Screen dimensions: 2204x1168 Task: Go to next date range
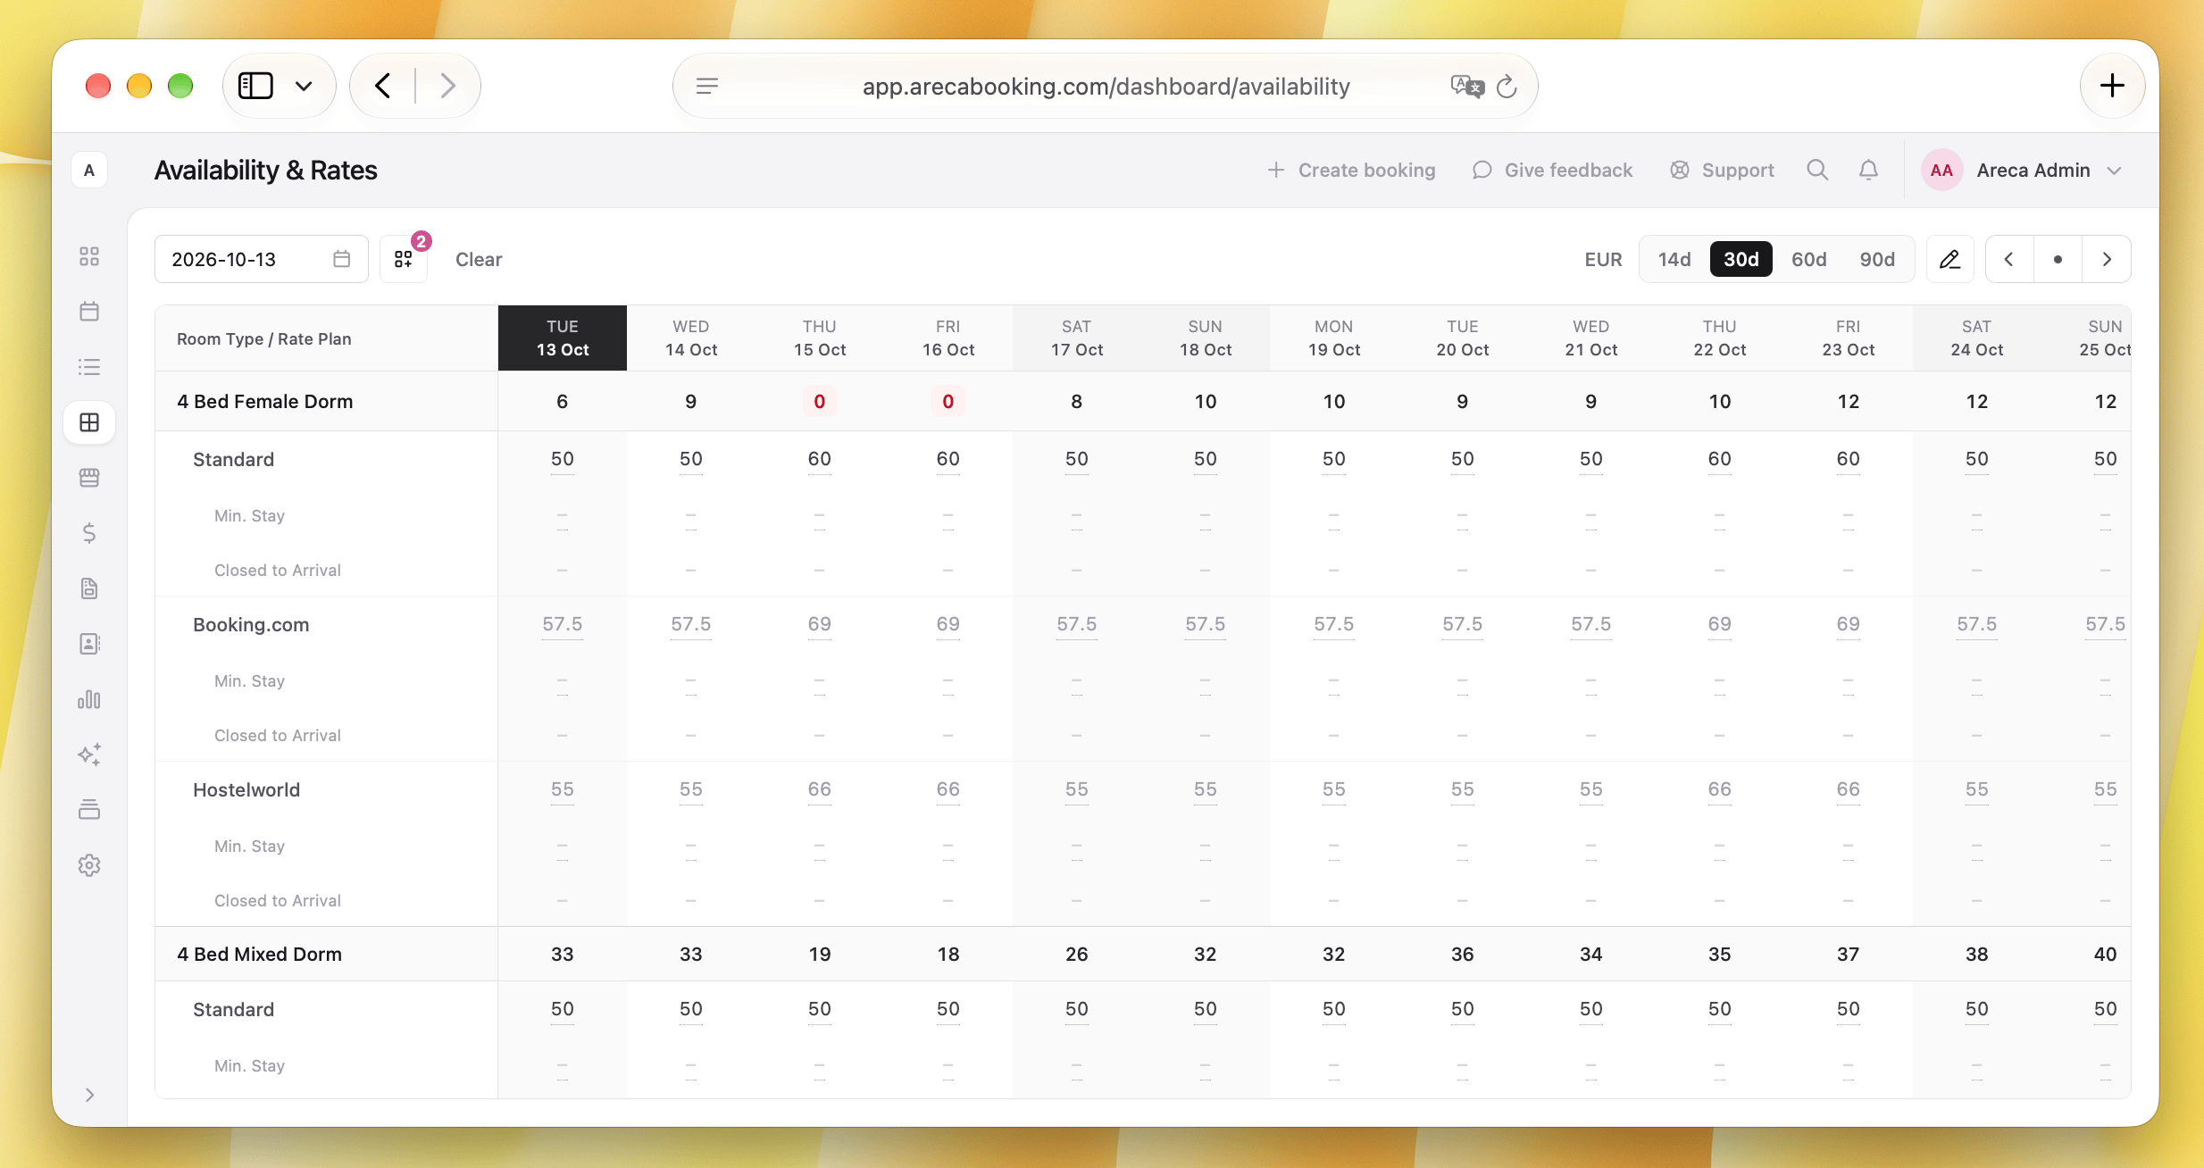point(2107,259)
